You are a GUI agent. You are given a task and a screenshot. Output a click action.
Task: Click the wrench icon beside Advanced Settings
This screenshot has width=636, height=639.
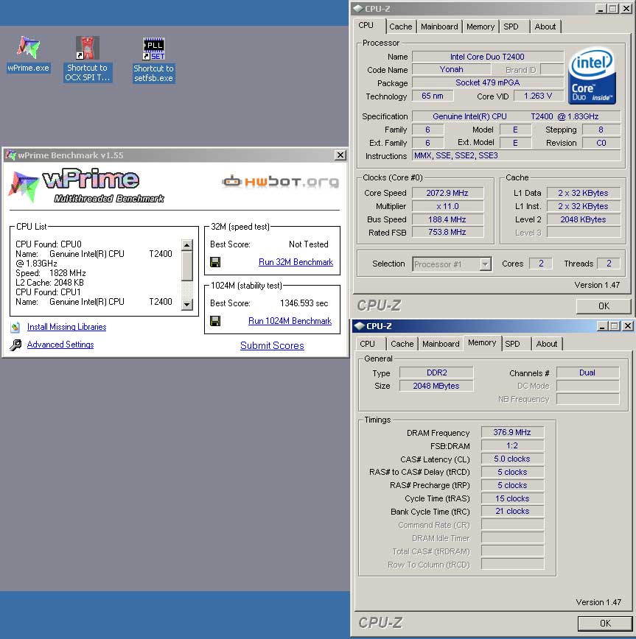[15, 345]
